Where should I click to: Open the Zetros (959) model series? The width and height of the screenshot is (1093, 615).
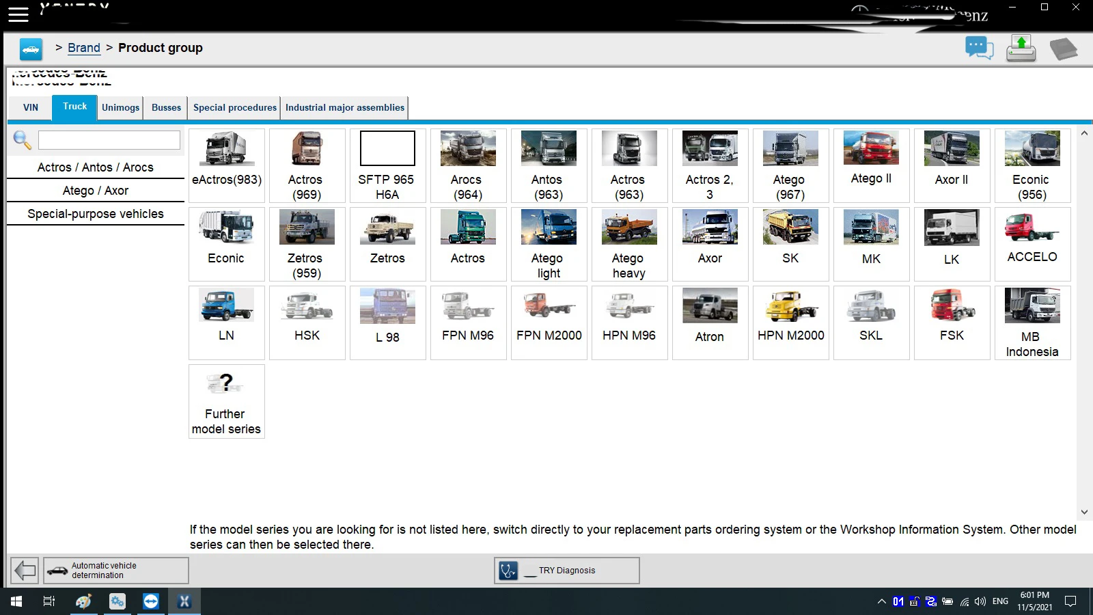pos(307,244)
